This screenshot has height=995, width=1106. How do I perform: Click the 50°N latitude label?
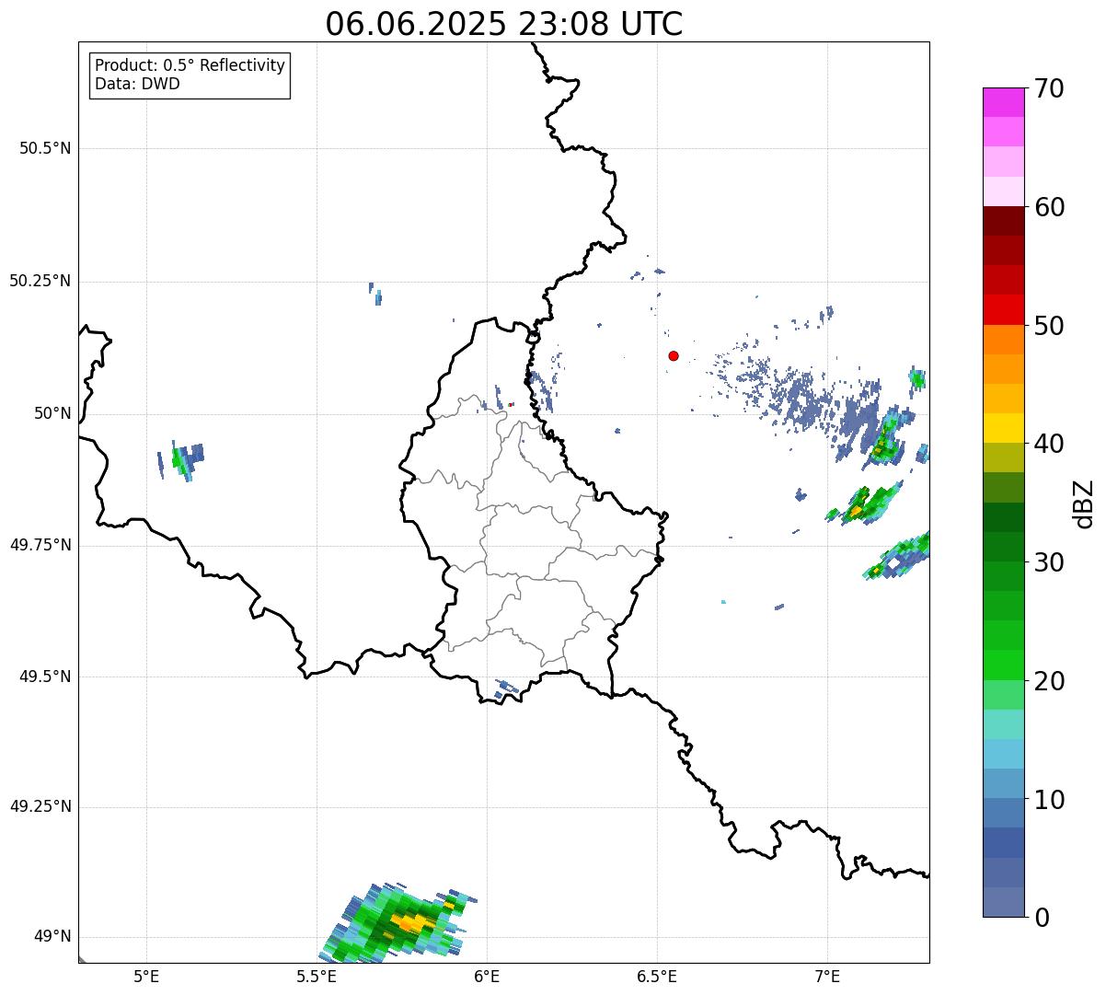[53, 413]
